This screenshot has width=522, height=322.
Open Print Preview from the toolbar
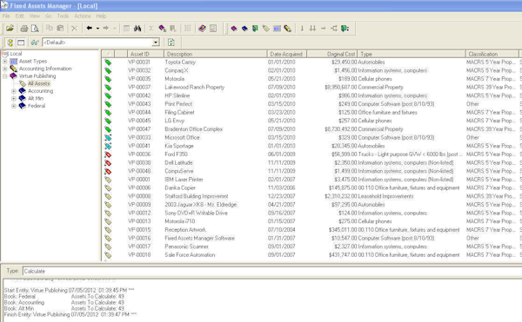click(35, 29)
